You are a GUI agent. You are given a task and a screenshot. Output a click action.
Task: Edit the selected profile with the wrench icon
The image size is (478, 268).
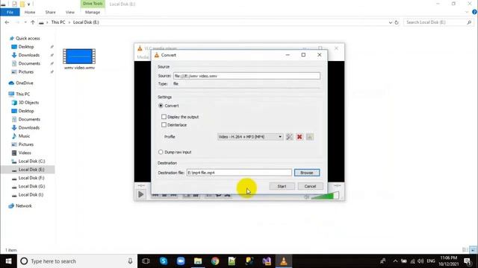[x=289, y=137]
